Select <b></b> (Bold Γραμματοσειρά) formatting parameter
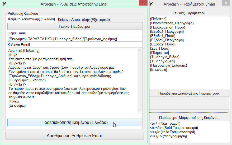 click(174, 128)
